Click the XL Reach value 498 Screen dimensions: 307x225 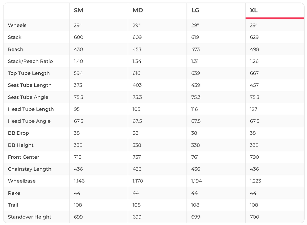[254, 49]
